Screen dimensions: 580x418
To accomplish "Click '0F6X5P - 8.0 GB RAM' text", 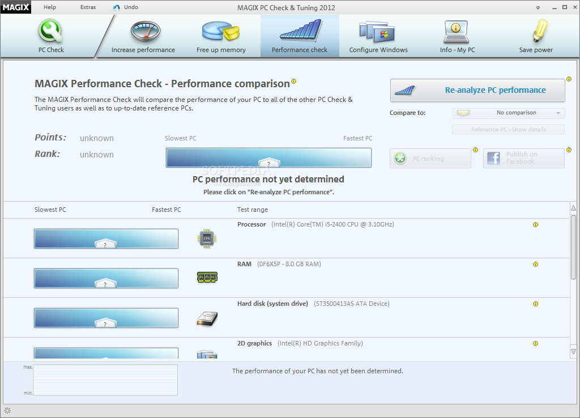I will (289, 264).
